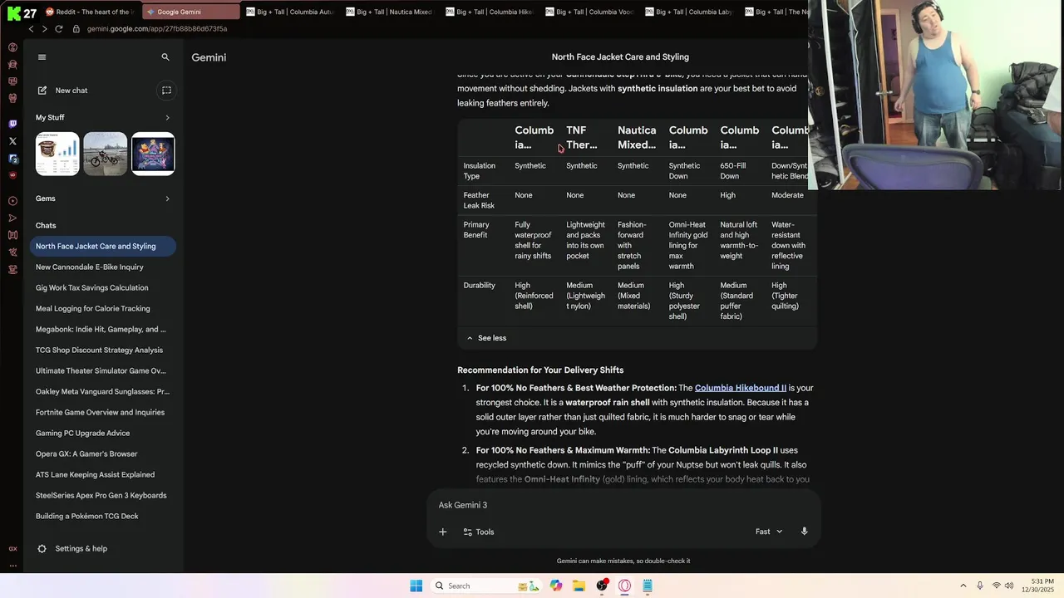
Task: Click the gemini.google.com address bar
Action: pos(157,28)
